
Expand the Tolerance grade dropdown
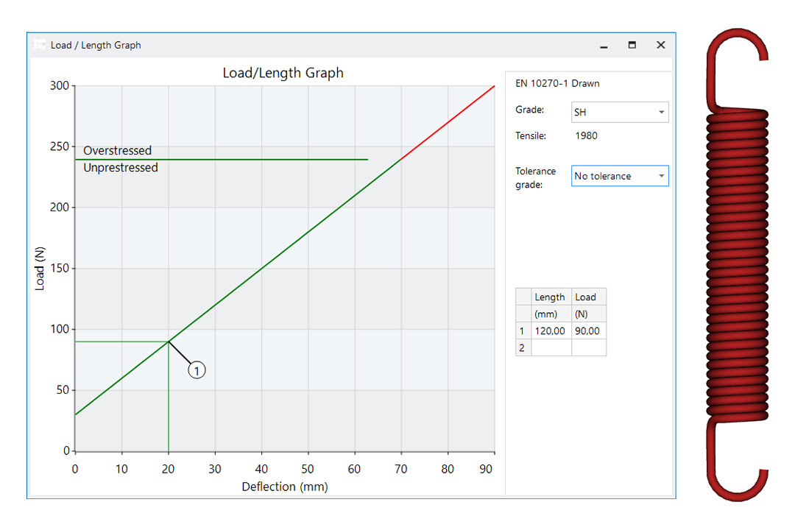click(620, 176)
